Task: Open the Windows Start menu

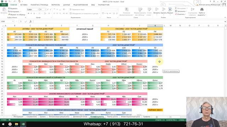Action: point(3,124)
